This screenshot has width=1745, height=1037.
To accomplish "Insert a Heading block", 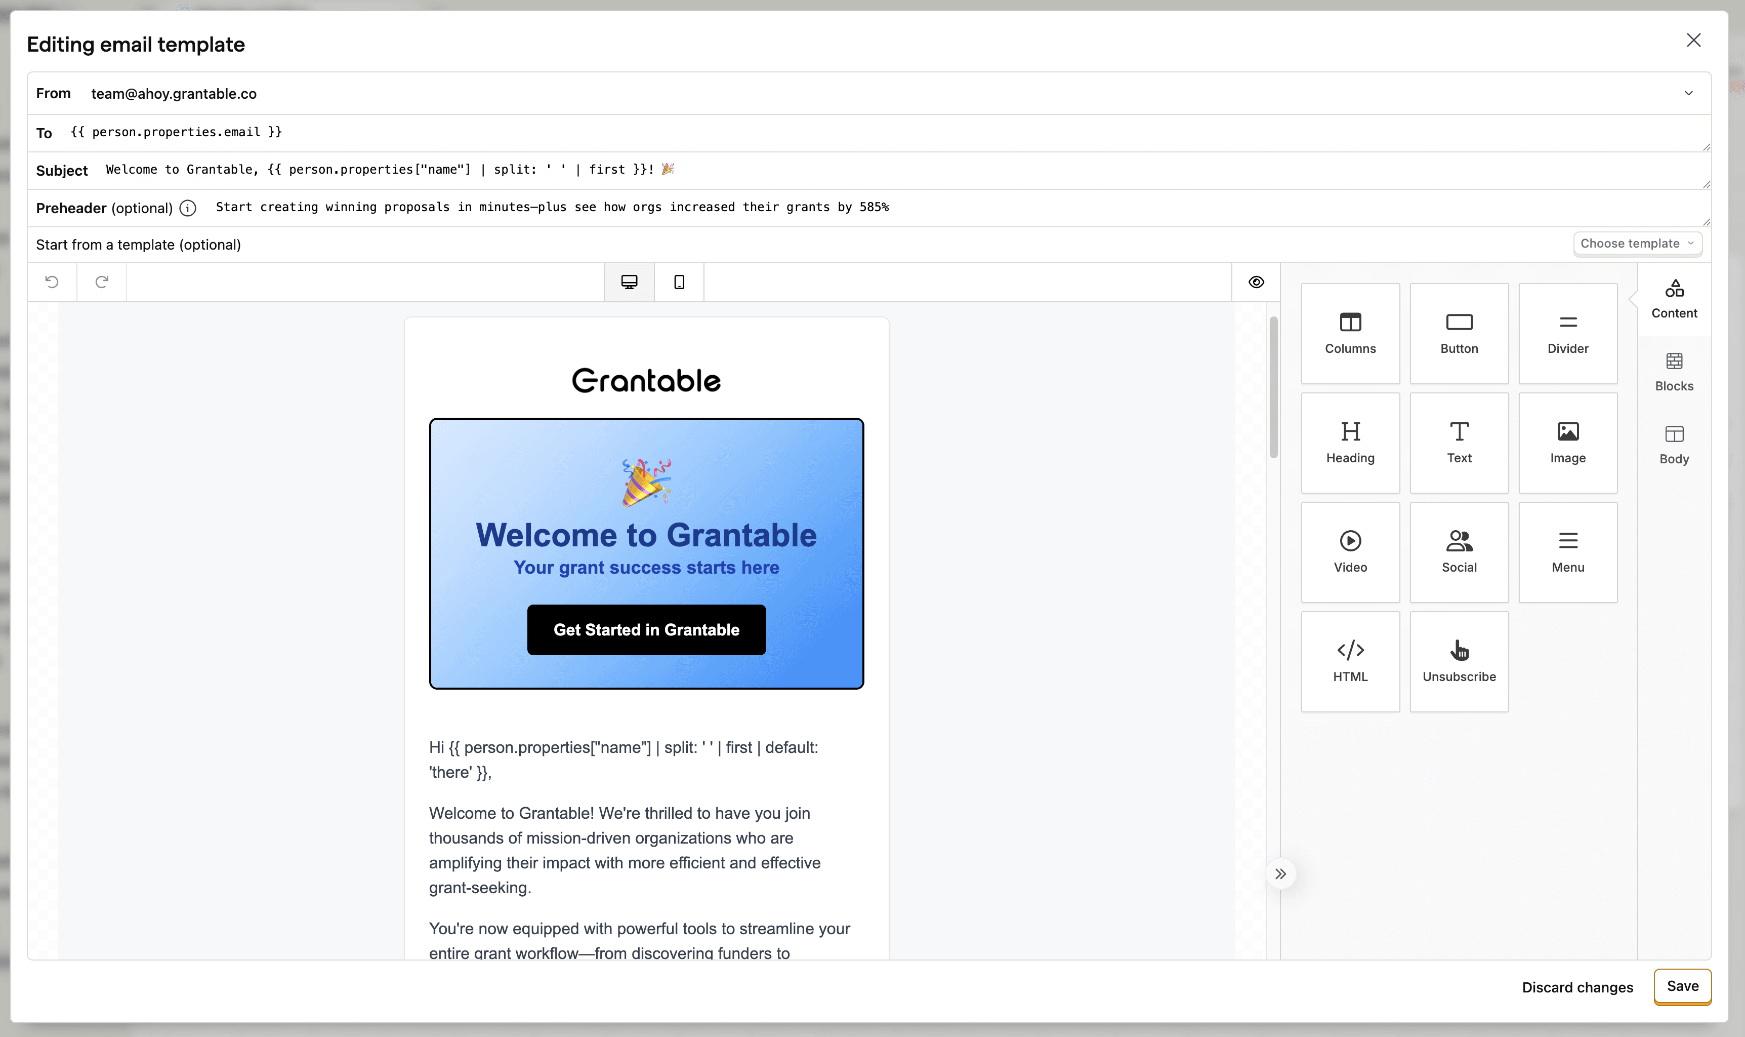I will pos(1350,443).
